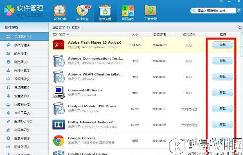Select the 游戏休闲(1) category
Image resolution: width=243 pixels, height=155 pixels.
[24, 147]
